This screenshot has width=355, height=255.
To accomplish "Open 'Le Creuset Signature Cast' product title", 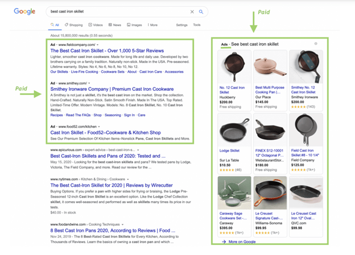I will [269, 216].
